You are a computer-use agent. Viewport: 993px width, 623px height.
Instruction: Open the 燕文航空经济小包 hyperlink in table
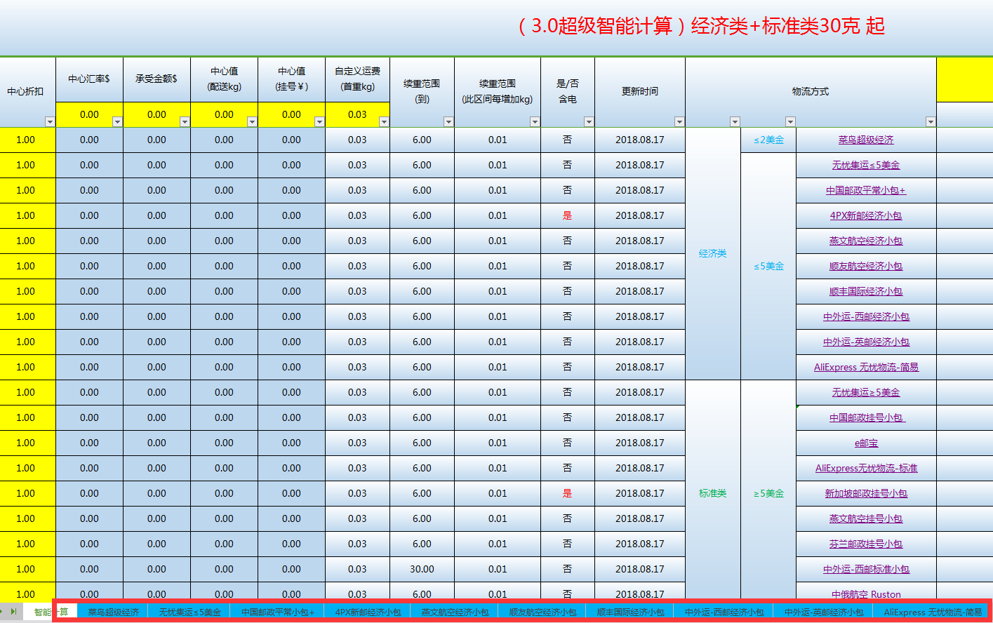point(866,241)
